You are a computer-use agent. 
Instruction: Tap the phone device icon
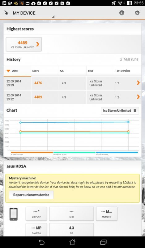pyautogui.click(x=14, y=214)
